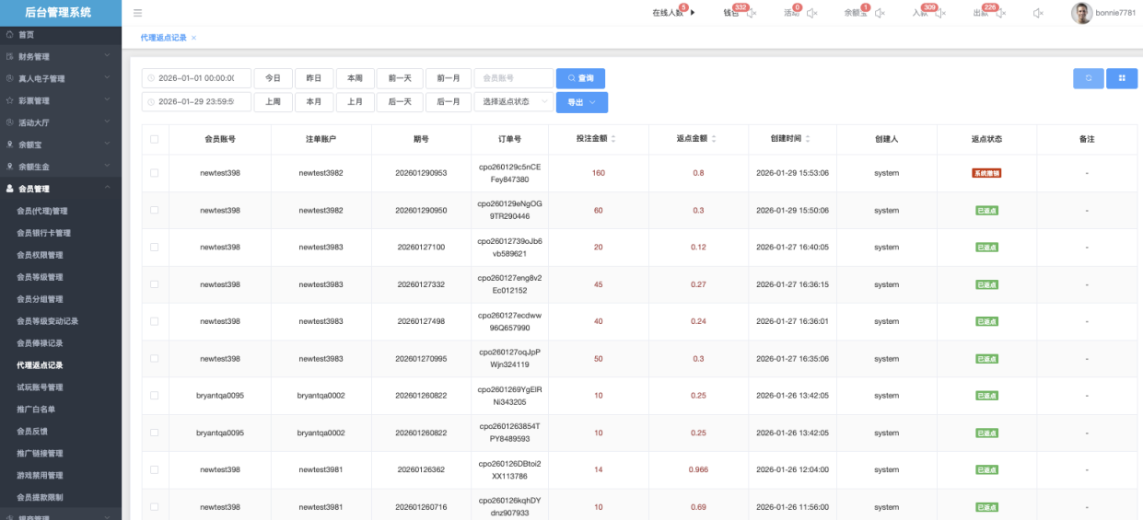
Task: Click the 今日 date shortcut button
Action: 273,78
